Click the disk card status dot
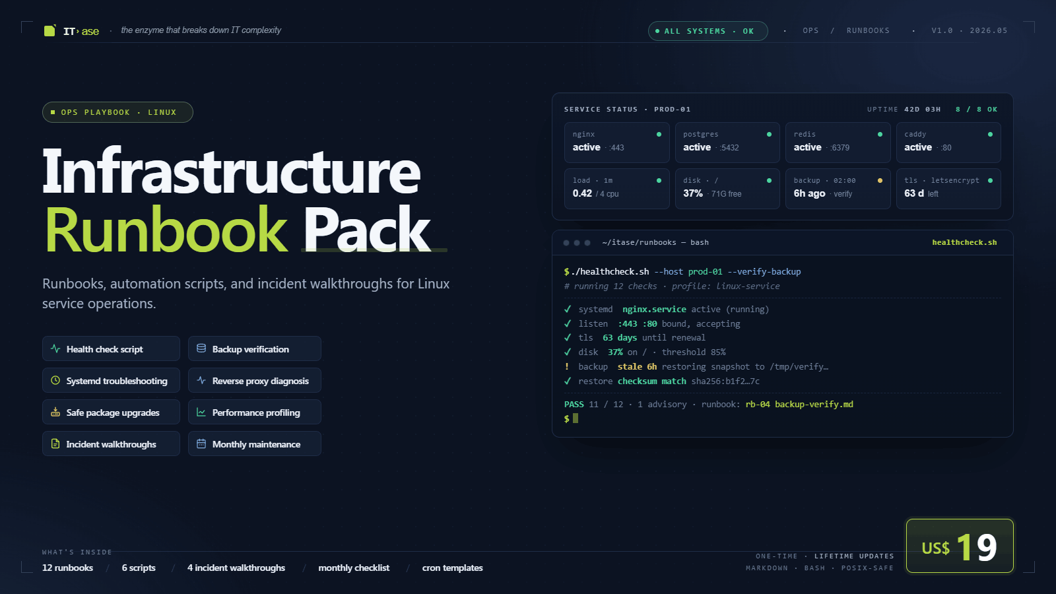The image size is (1056, 594). coord(769,180)
